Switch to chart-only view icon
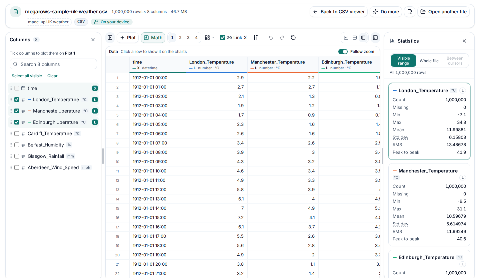 tap(346, 38)
